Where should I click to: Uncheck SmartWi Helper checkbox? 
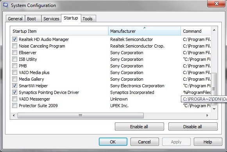[14, 86]
